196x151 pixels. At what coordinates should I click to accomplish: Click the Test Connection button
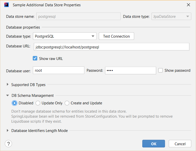(116, 36)
